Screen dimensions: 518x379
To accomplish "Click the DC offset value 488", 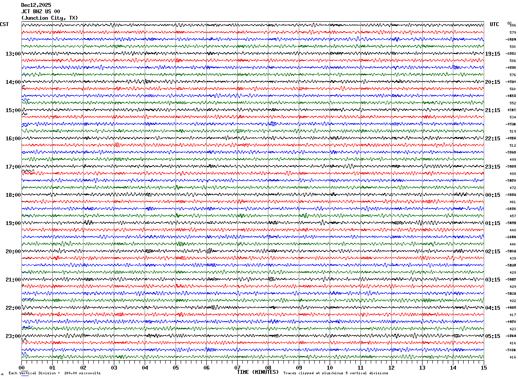I will [x=512, y=174].
